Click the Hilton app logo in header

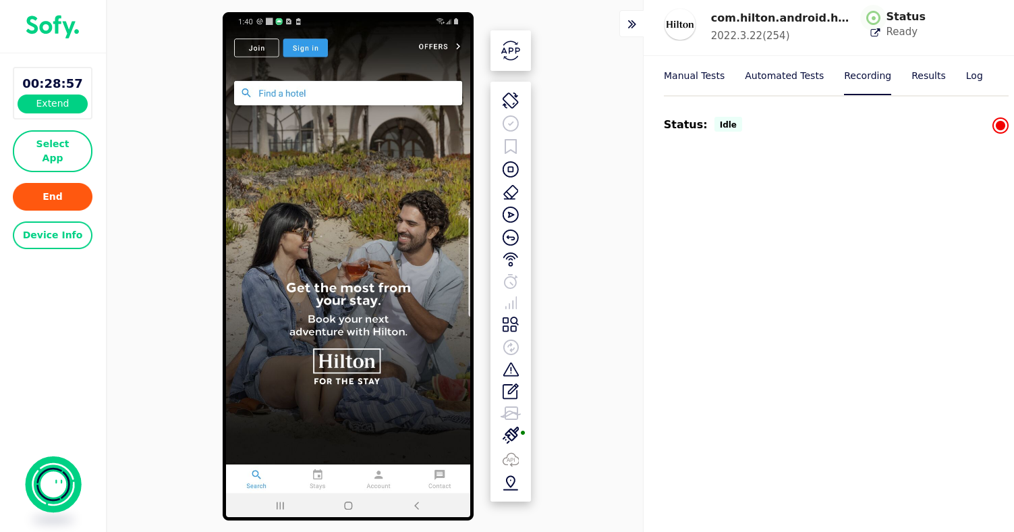680,25
